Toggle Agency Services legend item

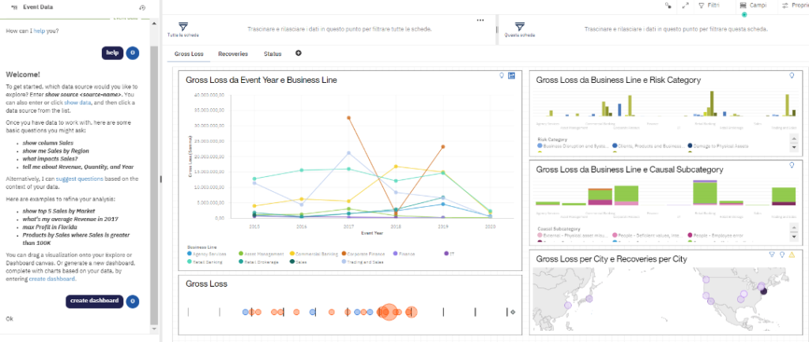206,254
